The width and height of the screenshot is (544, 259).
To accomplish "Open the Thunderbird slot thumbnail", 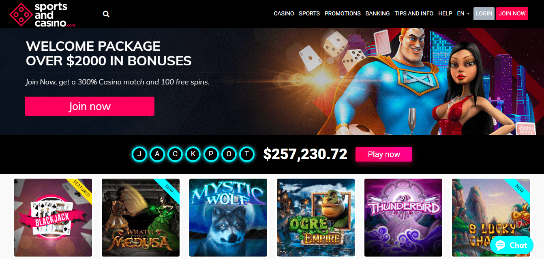I will coord(403,218).
